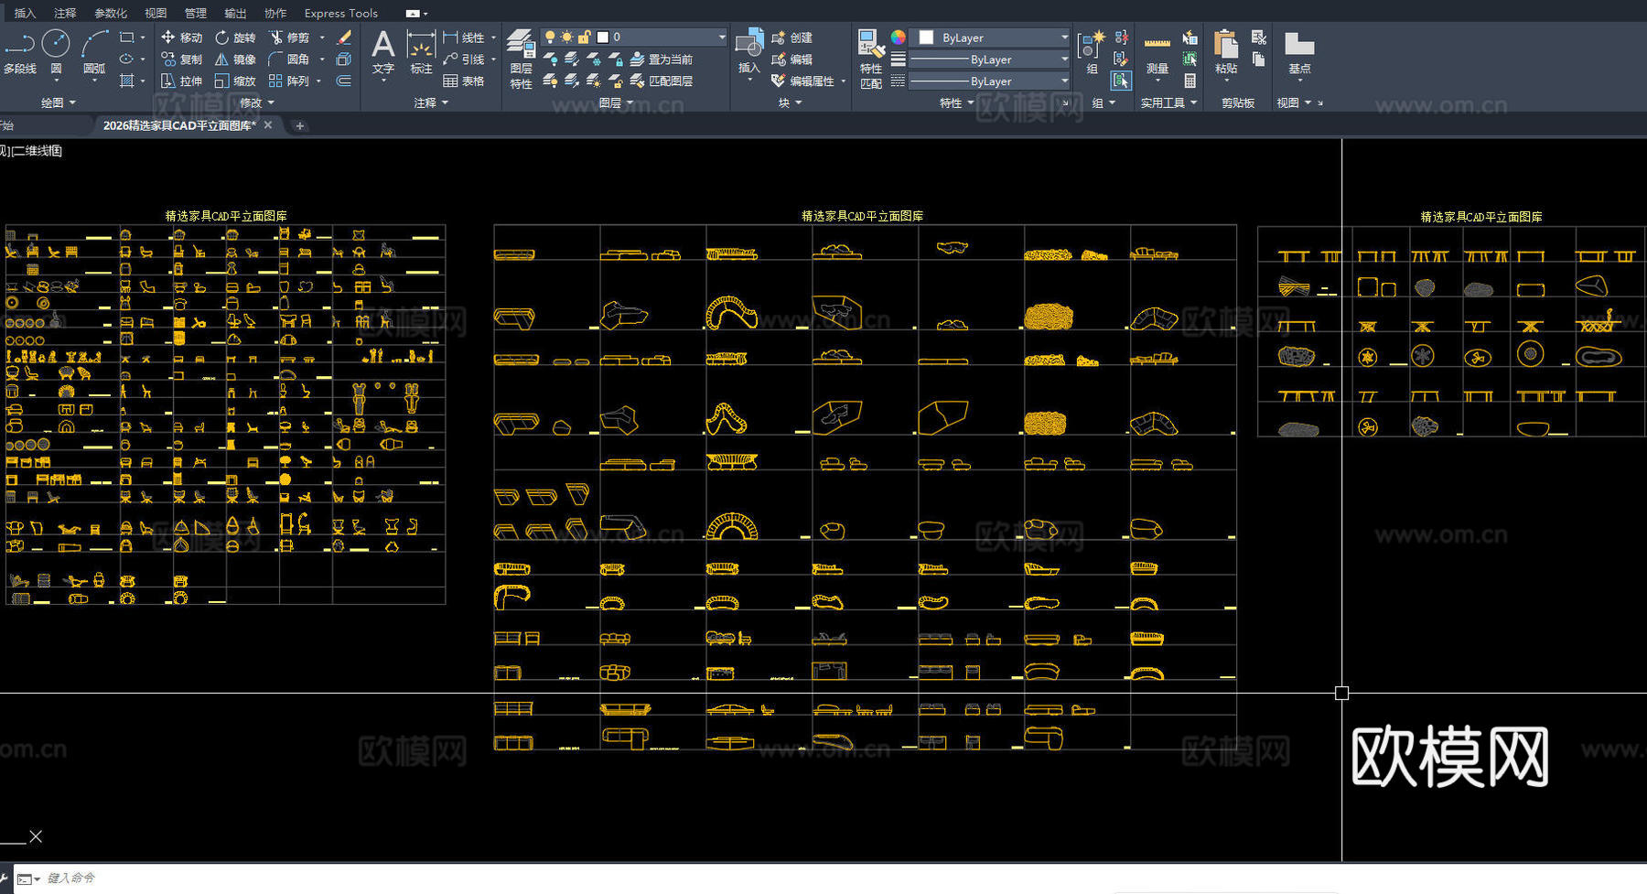This screenshot has height=894, width=1647.
Task: Choose the Hatch tool in the Draw panel
Action: 127,81
